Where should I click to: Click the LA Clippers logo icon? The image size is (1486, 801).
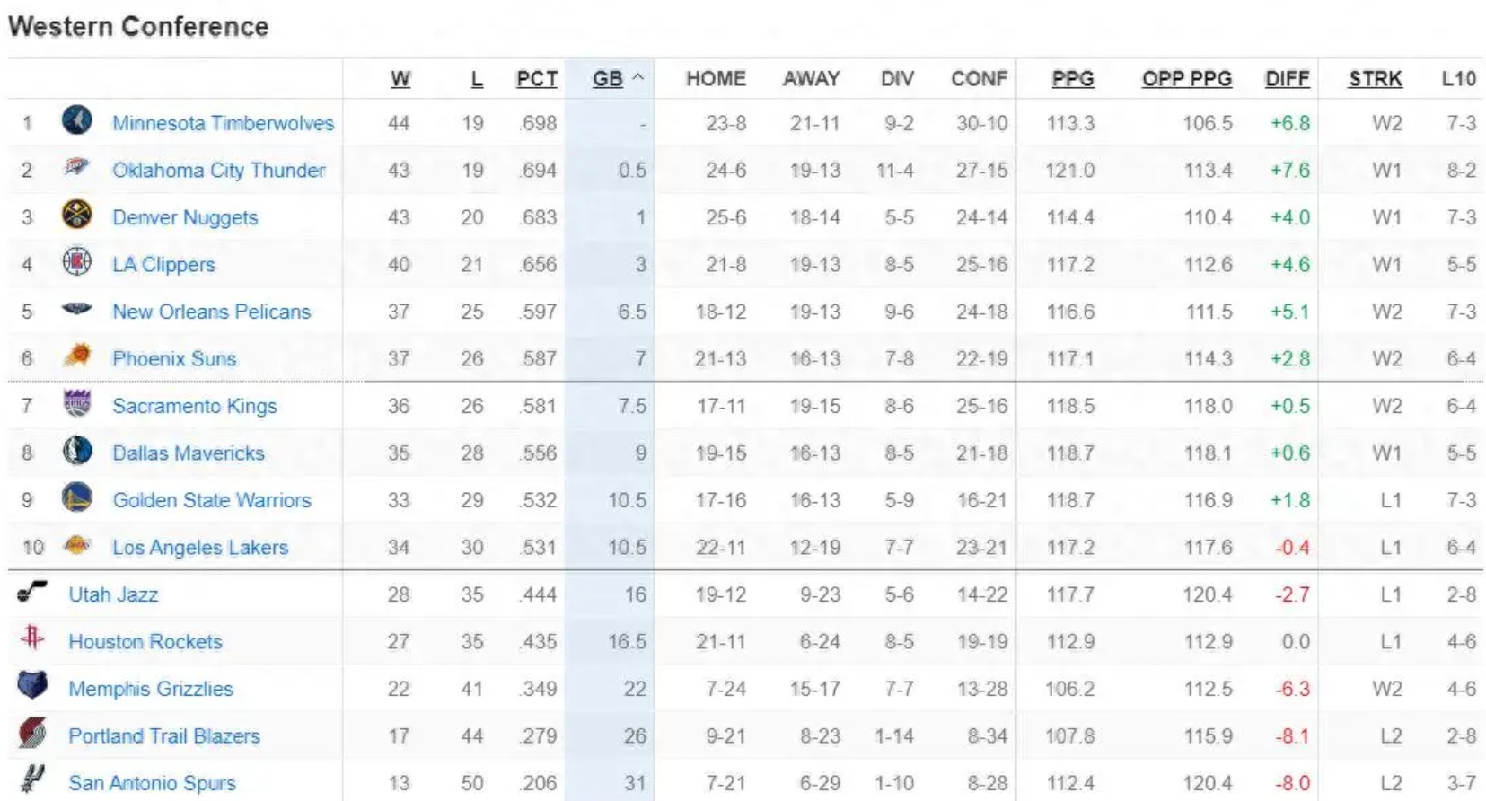click(77, 262)
